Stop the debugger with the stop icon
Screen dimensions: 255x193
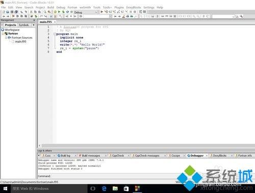[135, 12]
